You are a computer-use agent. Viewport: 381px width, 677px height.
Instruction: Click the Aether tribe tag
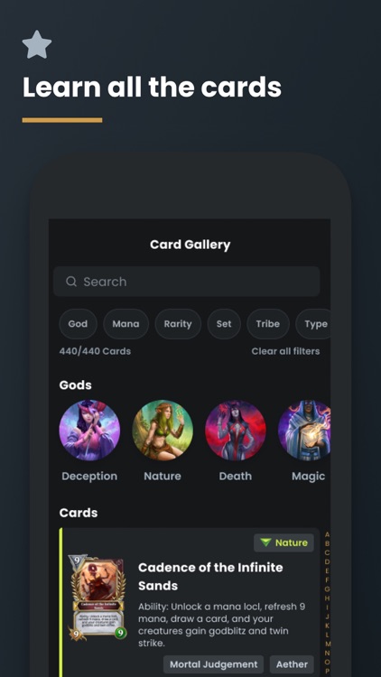click(x=292, y=664)
